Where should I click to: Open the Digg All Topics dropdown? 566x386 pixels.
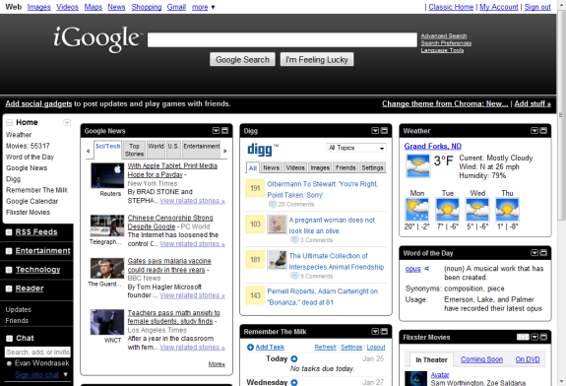[x=356, y=148]
